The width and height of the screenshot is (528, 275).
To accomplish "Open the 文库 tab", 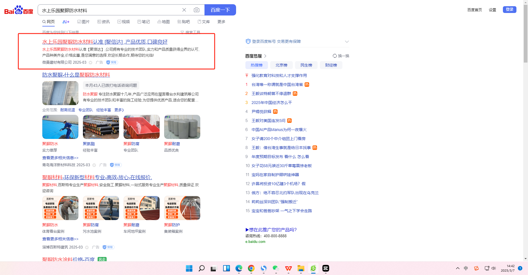I will click(204, 22).
